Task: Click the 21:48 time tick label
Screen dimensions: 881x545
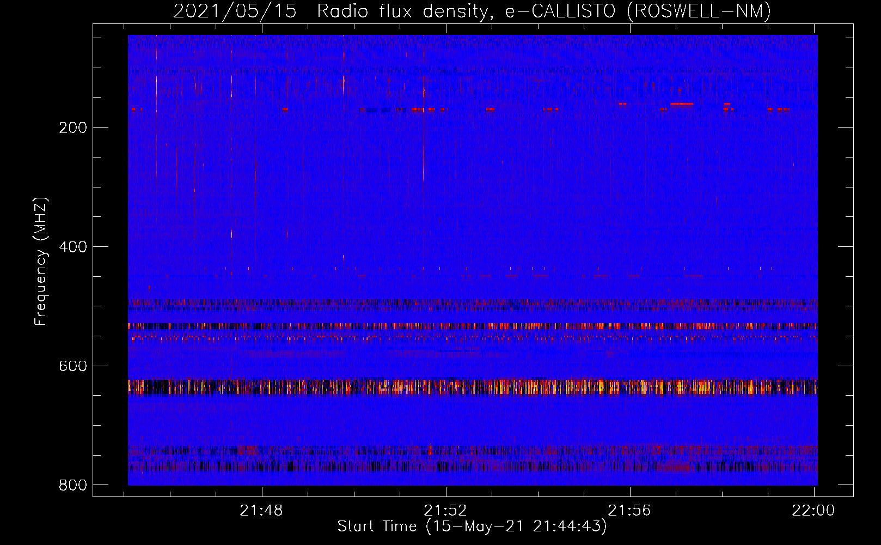Action: point(261,511)
